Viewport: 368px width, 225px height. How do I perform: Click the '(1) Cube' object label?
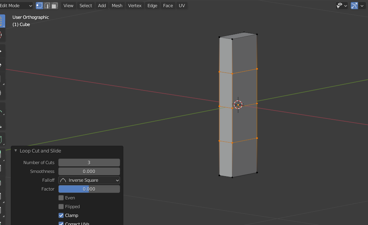coord(21,24)
